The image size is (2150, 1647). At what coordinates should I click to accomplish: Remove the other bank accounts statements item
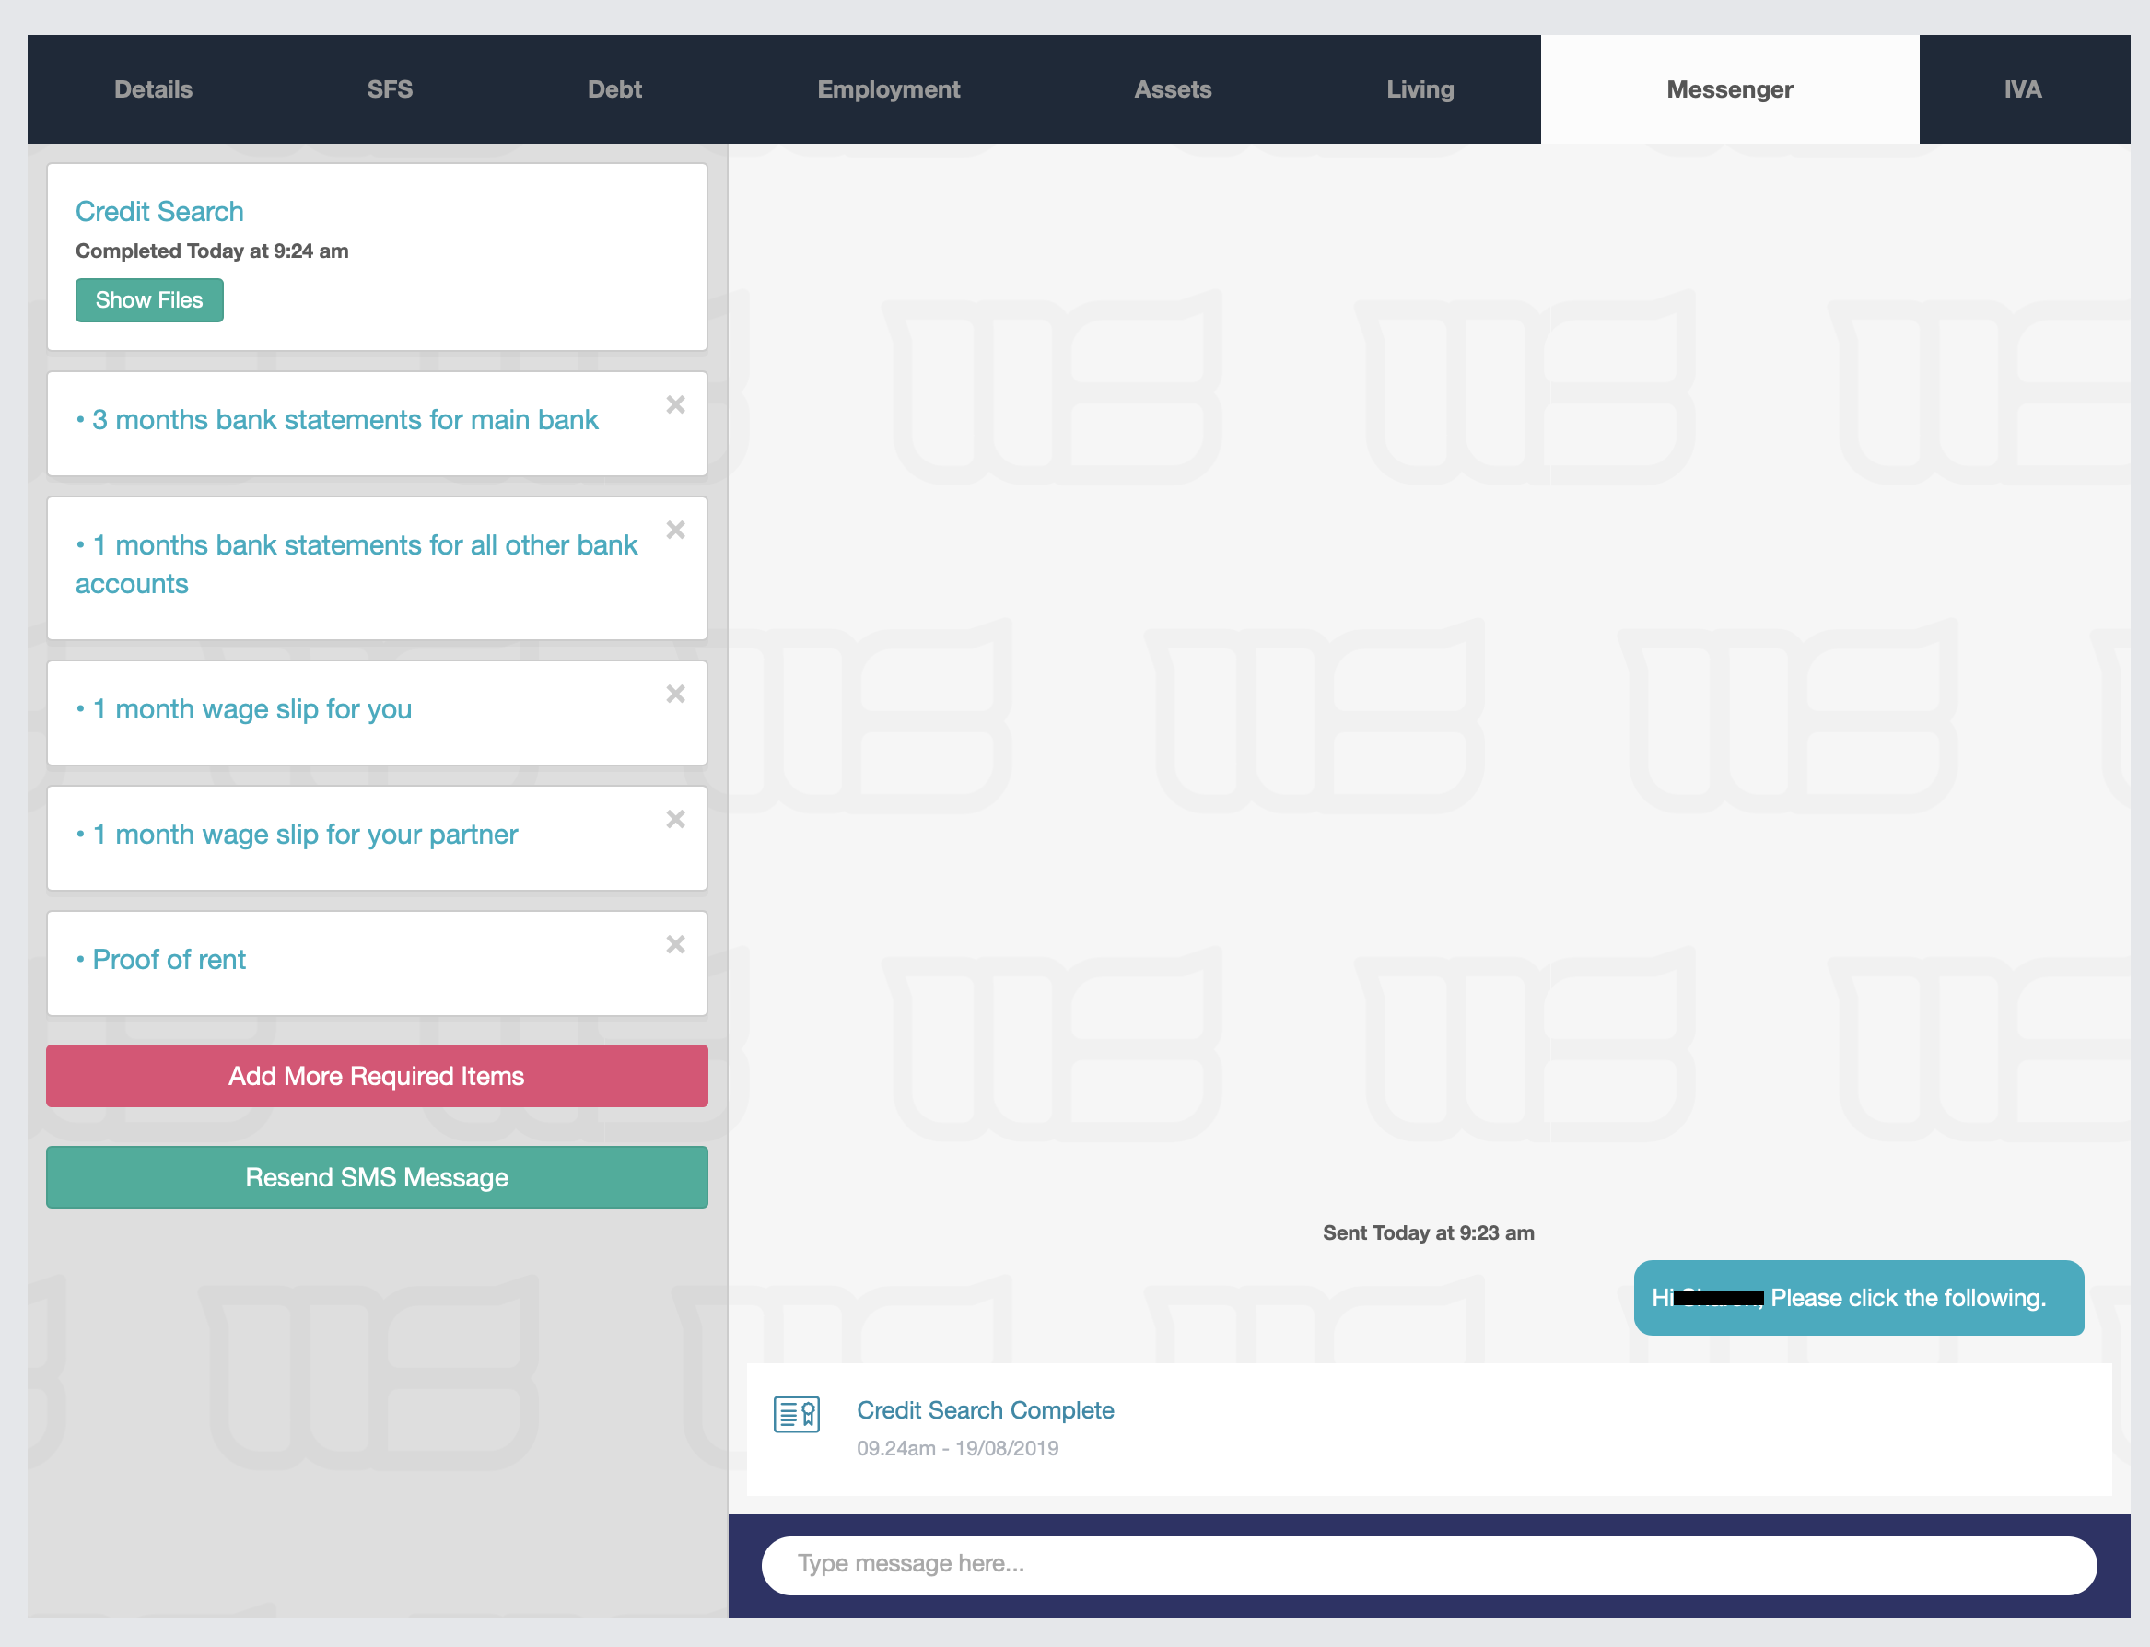coord(675,530)
